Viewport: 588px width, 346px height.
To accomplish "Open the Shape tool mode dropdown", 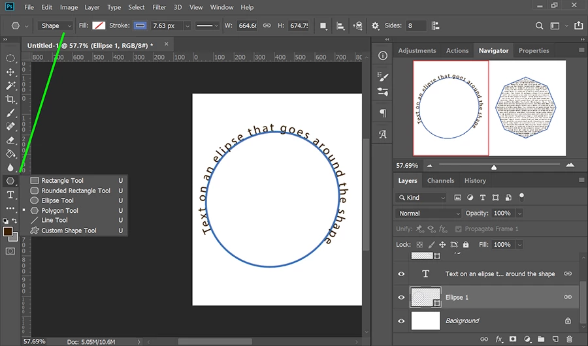I will 55,25.
